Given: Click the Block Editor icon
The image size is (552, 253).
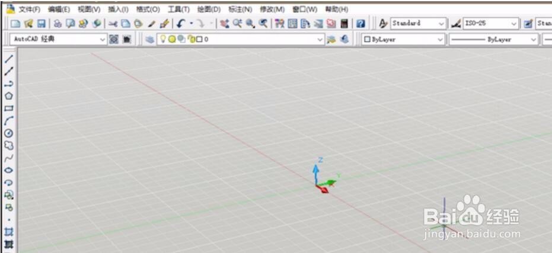Looking at the screenshot, I should coord(164,24).
